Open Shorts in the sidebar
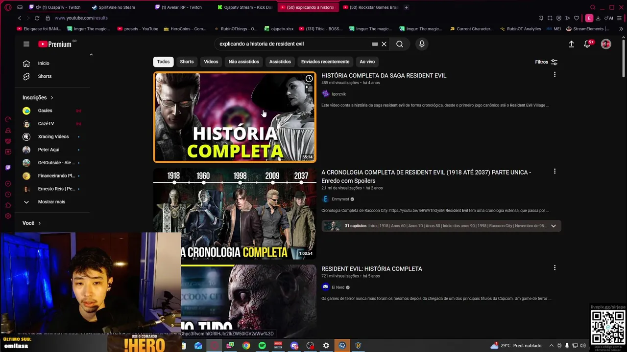 [53, 76]
